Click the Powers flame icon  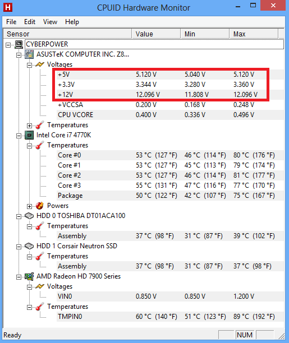click(x=40, y=206)
